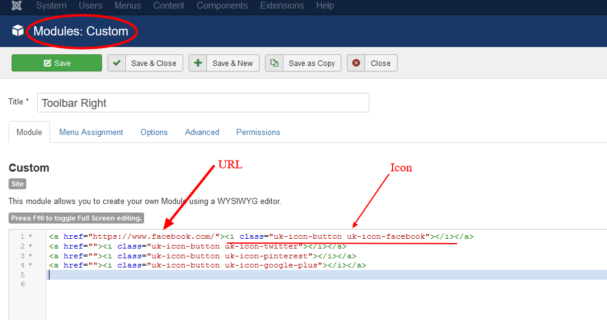607x320 pixels.
Task: Click the uk-icon-facebook class text
Action: [x=386, y=236]
